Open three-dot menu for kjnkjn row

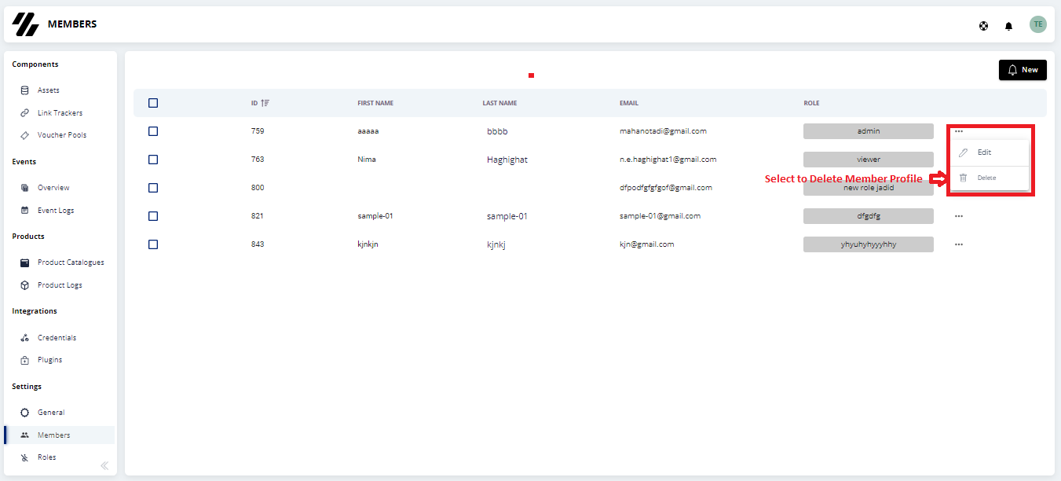click(x=959, y=244)
